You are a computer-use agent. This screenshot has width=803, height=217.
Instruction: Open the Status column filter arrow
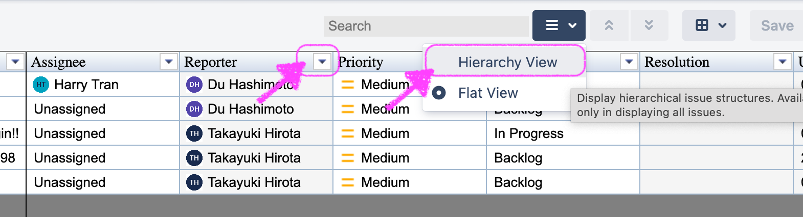point(629,62)
